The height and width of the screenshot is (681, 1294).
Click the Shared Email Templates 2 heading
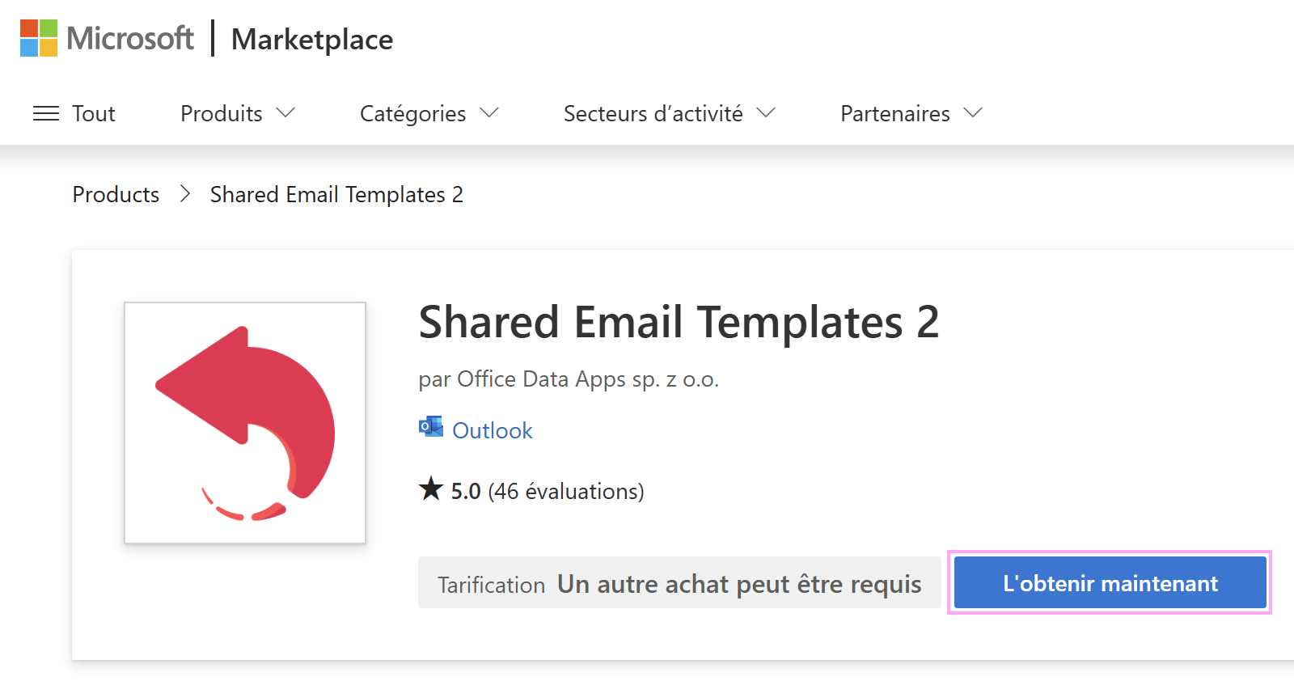[679, 322]
